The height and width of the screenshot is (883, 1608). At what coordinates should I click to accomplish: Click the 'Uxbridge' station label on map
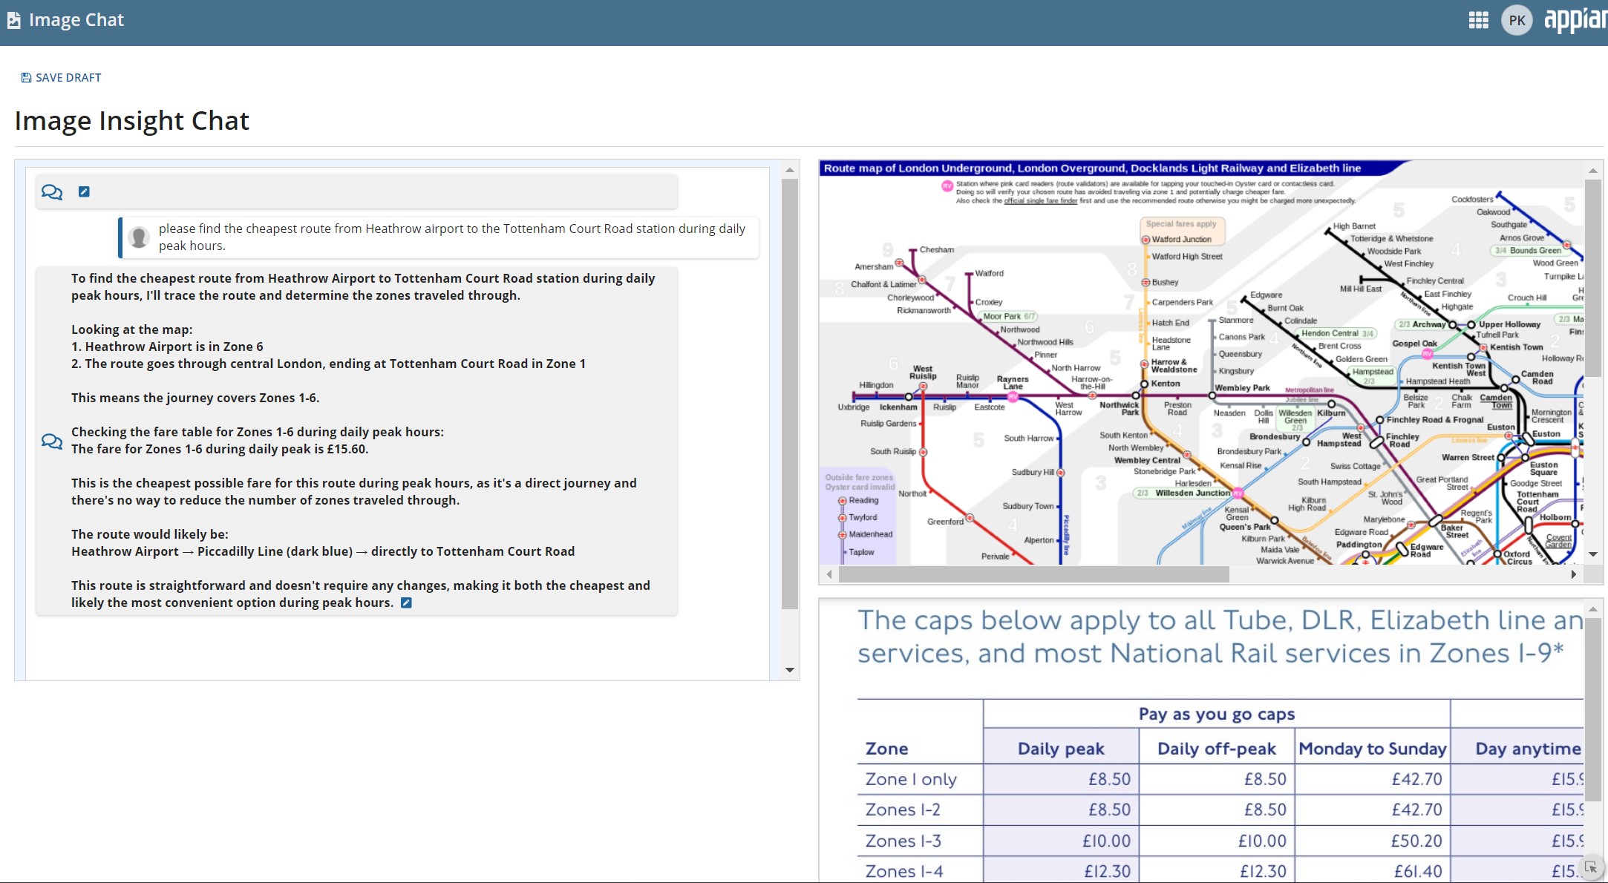(x=853, y=407)
